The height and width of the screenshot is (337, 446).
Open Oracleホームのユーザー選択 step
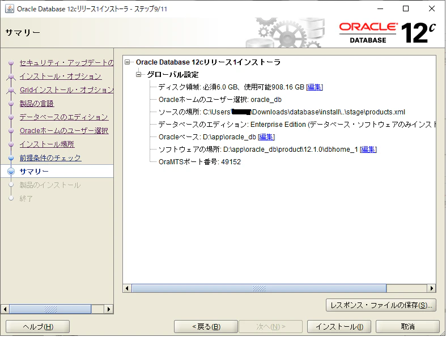point(64,131)
